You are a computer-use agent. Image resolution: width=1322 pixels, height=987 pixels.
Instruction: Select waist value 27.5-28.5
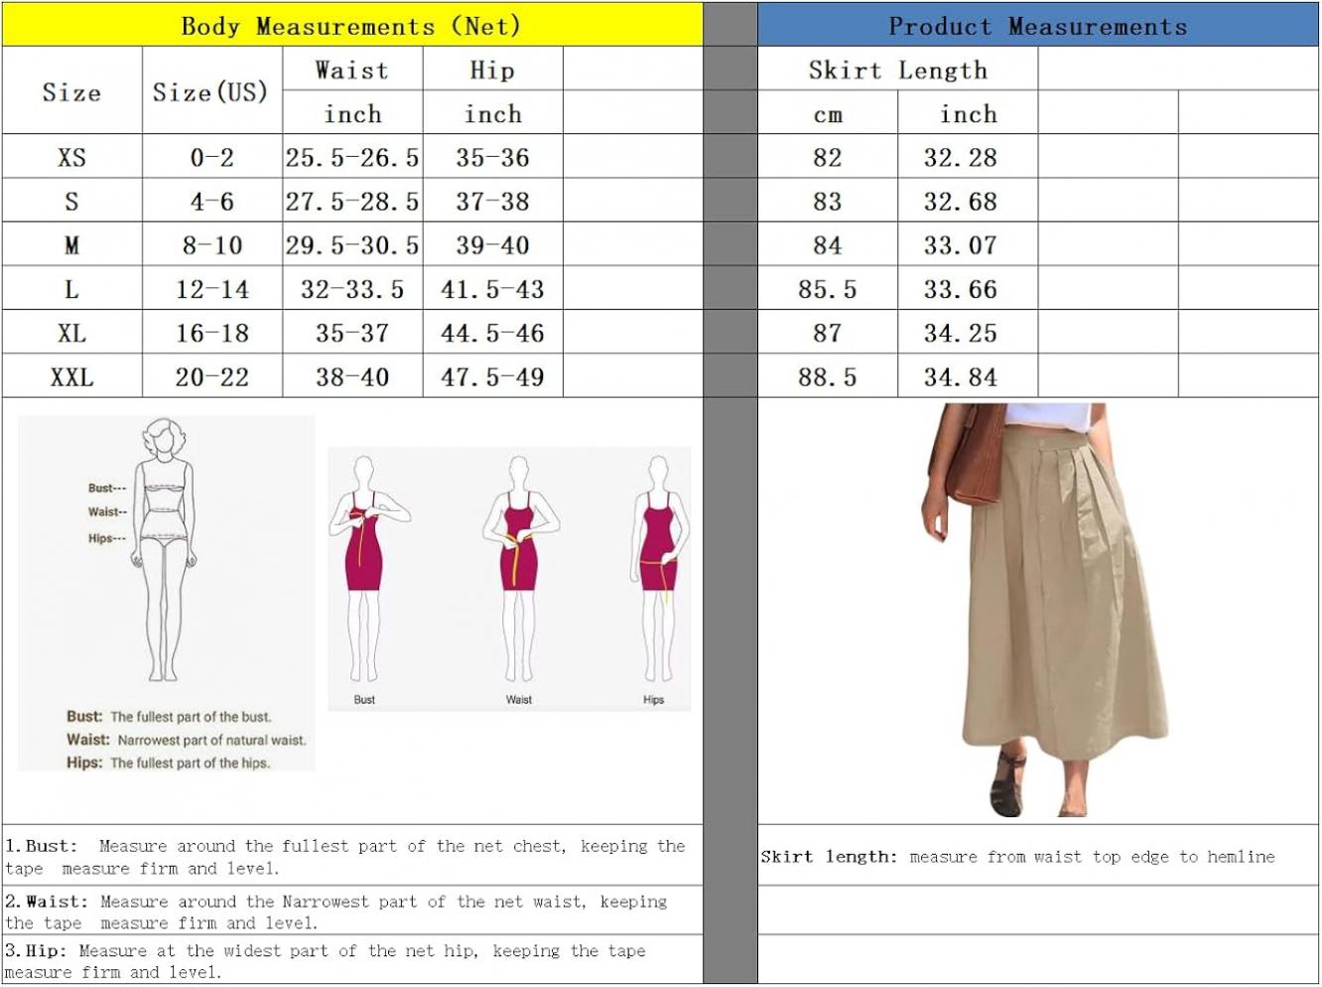pos(352,201)
